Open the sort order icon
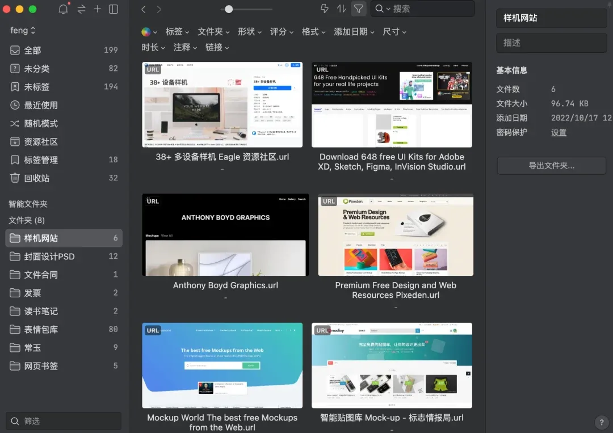The width and height of the screenshot is (613, 433). (x=341, y=9)
